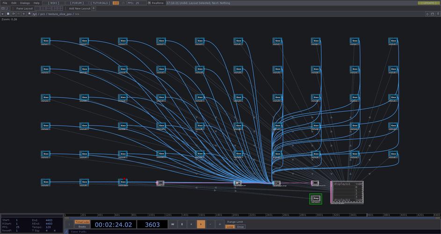Step forward one frame with plus button
The width and height of the screenshot is (441, 234).
click(x=220, y=224)
